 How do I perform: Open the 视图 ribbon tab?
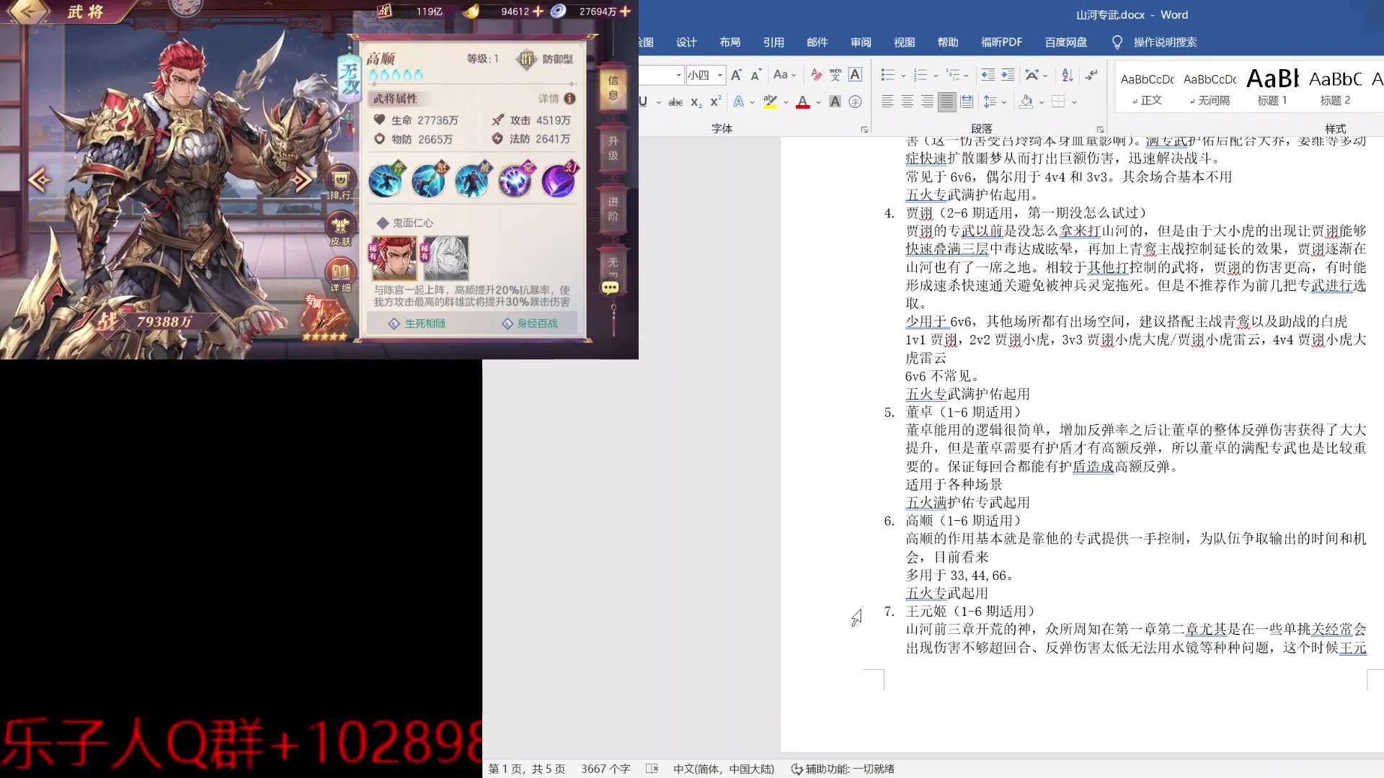click(905, 43)
